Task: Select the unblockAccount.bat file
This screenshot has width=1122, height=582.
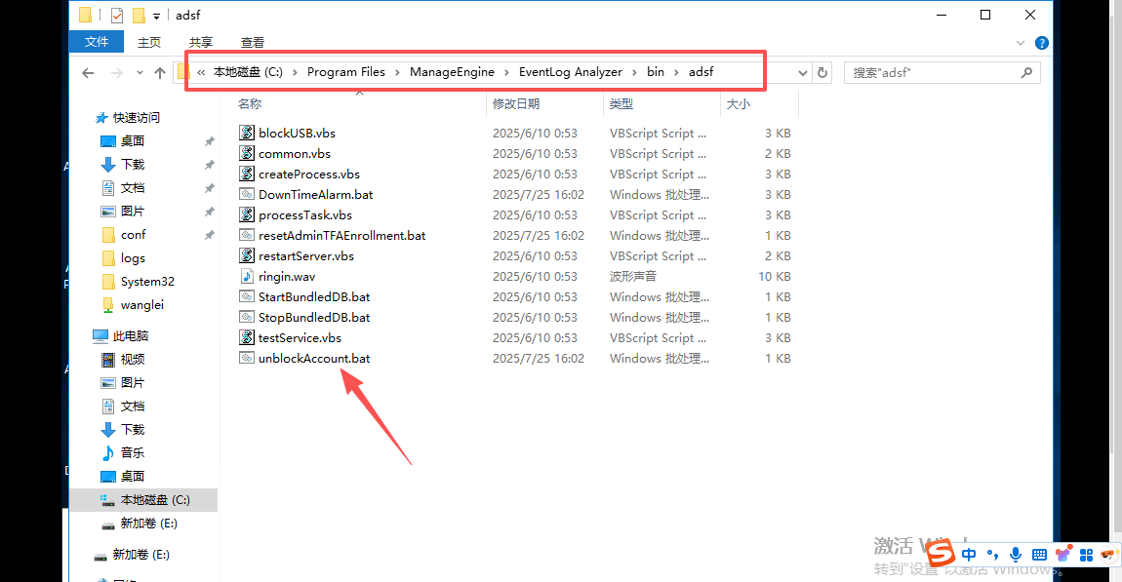Action: click(x=313, y=359)
